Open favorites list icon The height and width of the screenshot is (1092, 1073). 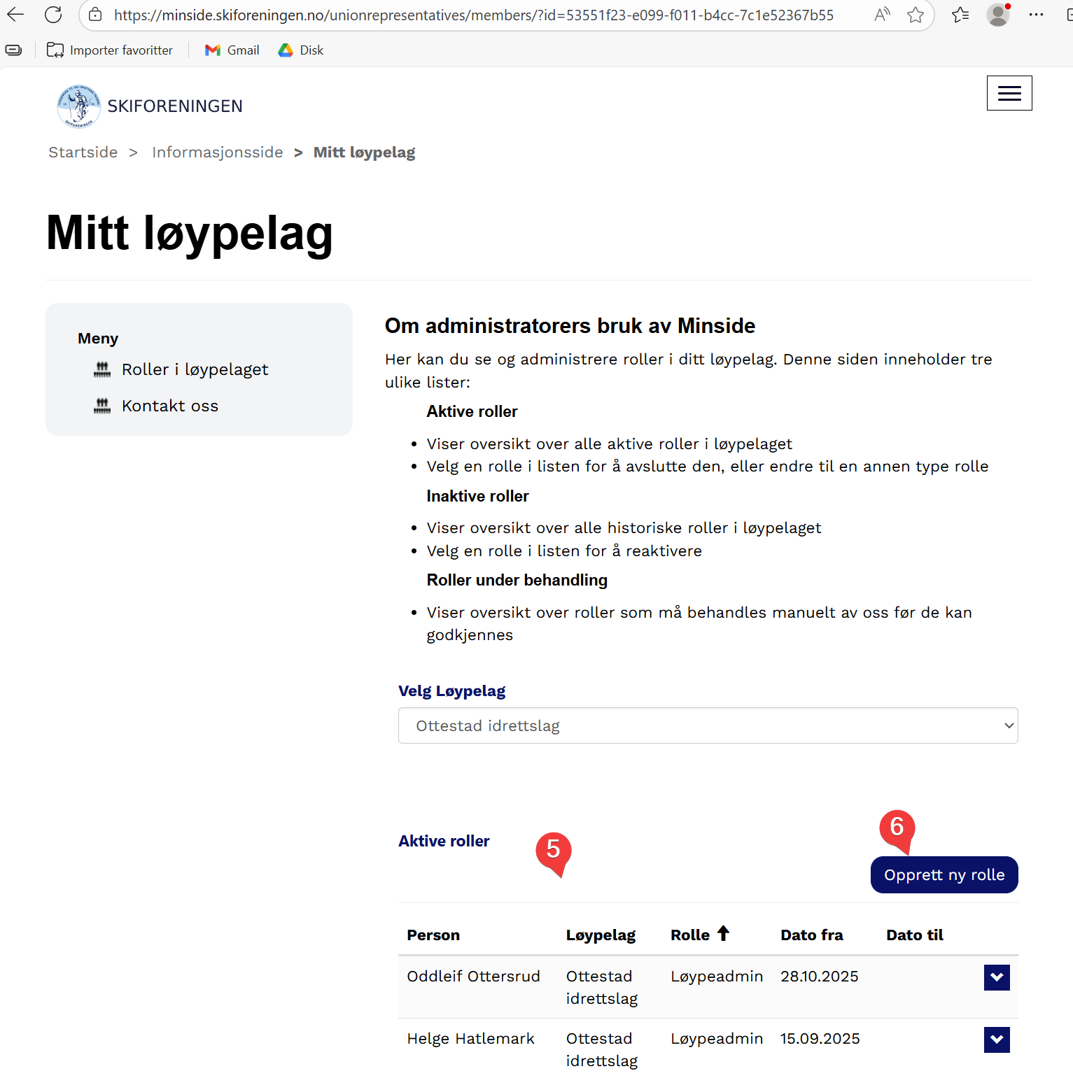[x=960, y=15]
